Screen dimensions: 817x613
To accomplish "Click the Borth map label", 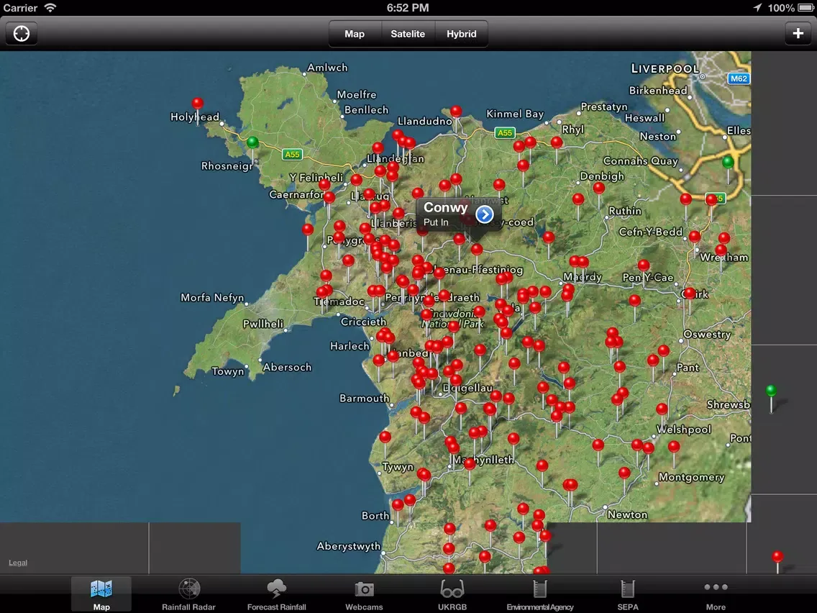I will [x=375, y=516].
